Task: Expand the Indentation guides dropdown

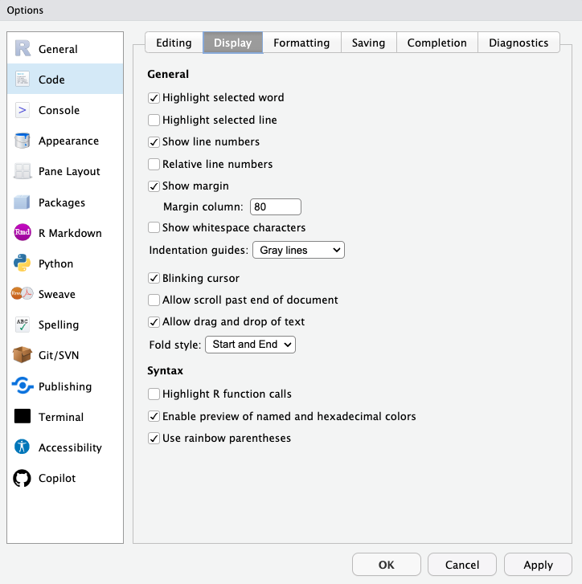Action: tap(298, 251)
